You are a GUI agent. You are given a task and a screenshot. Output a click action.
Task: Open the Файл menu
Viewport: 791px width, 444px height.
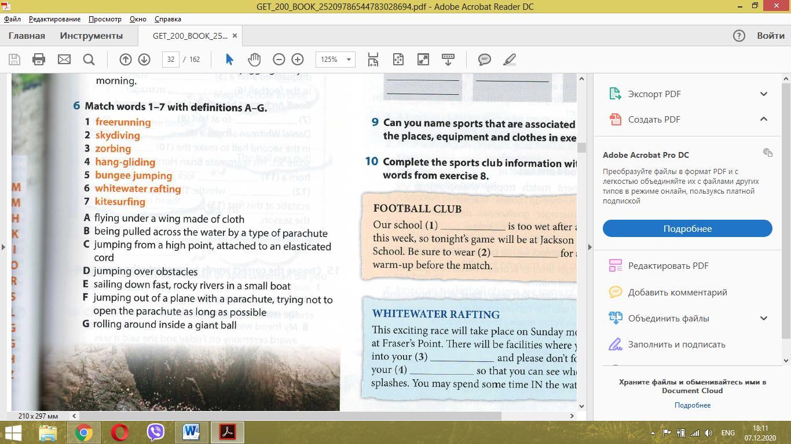(12, 19)
